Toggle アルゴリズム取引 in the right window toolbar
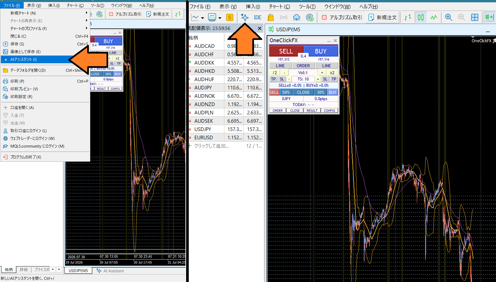This screenshot has height=282, width=496. 342,17
